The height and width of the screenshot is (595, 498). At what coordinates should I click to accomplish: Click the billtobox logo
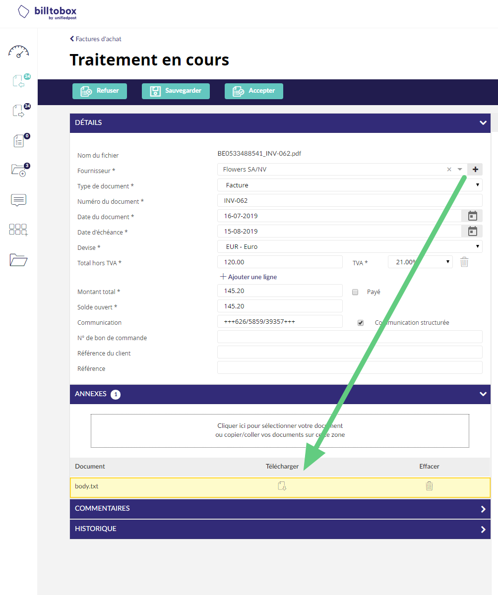(x=47, y=12)
